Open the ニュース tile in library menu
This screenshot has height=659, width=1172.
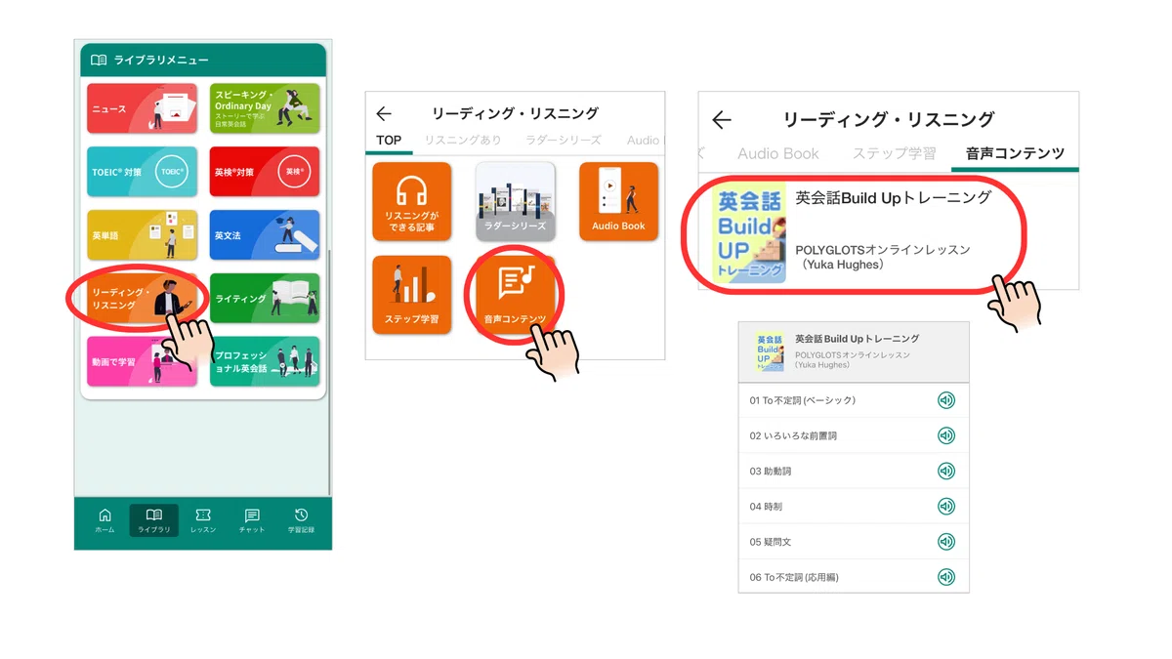point(142,108)
